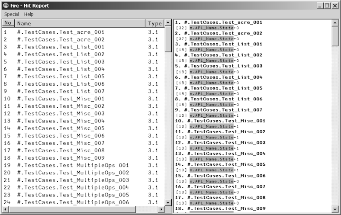Viewport: 341px width, 215px height.
Task: Click left list horizontal scroll left arrow
Action: 6,209
